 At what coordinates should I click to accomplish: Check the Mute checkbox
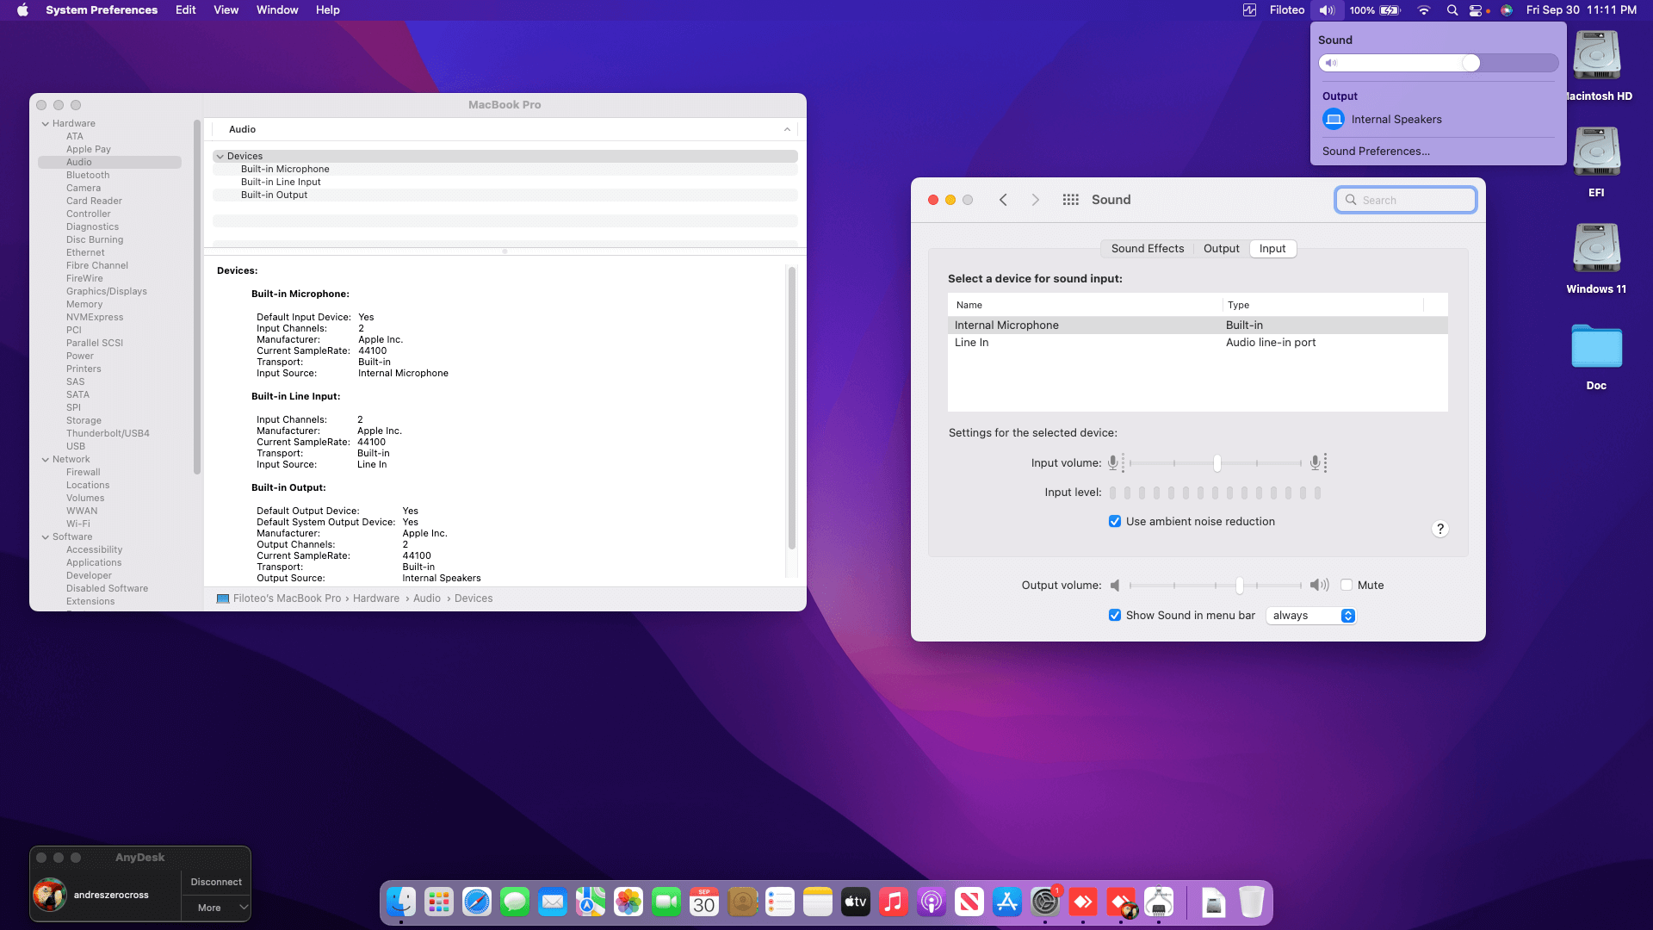pos(1347,586)
